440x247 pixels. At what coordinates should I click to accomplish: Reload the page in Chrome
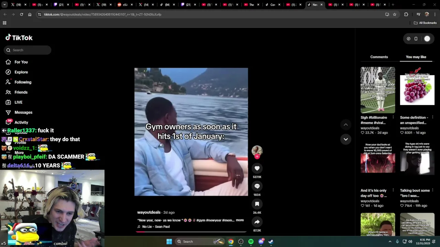coord(21,14)
